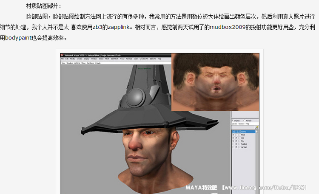Image resolution: width=319 pixels, height=194 pixels.
Task: Open the File menu in Maya
Action: click(63, 59)
